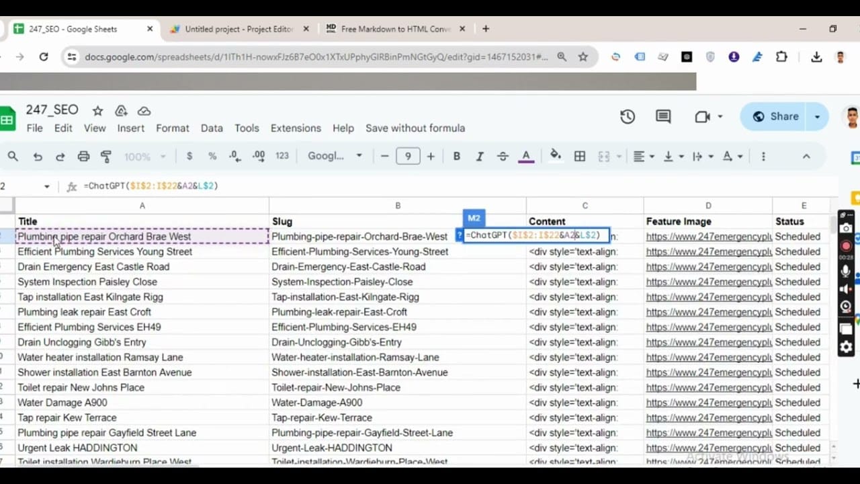This screenshot has width=860, height=484.
Task: Toggle strikethrough formatting
Action: tap(503, 157)
